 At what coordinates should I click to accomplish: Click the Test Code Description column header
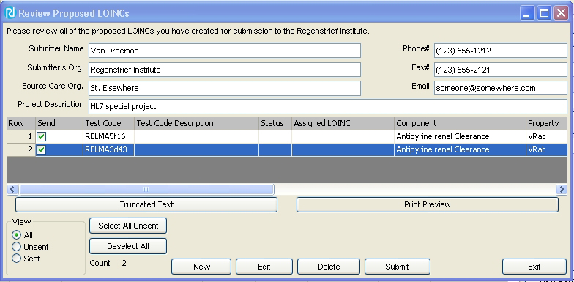click(196, 123)
